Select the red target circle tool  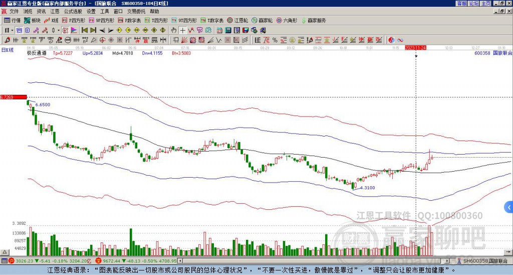coord(102,40)
